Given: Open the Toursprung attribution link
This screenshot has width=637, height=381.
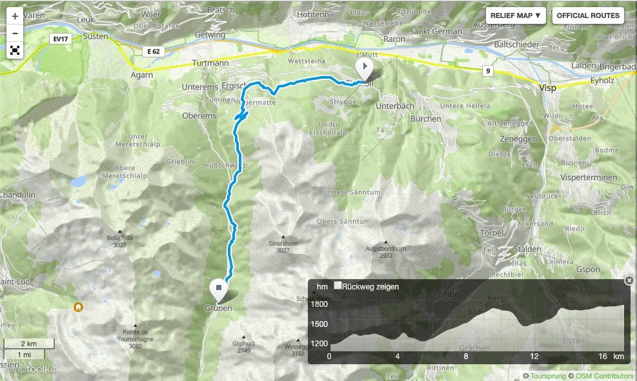Looking at the screenshot, I should click(548, 376).
